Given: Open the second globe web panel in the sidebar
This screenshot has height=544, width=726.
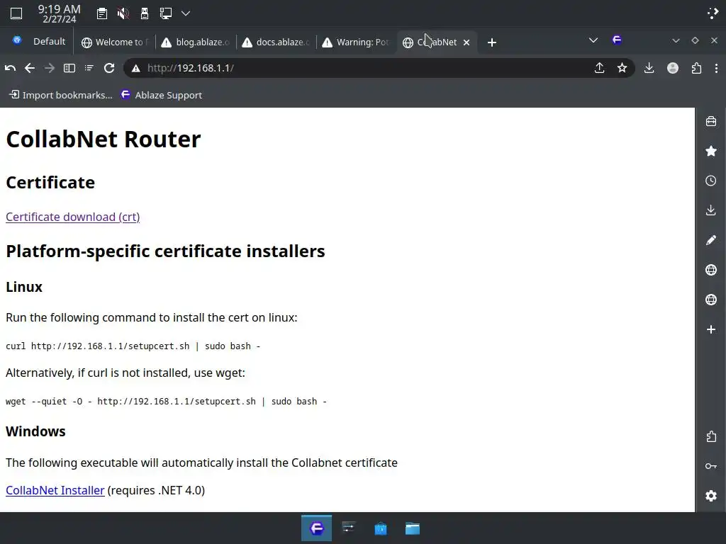Looking at the screenshot, I should [711, 300].
